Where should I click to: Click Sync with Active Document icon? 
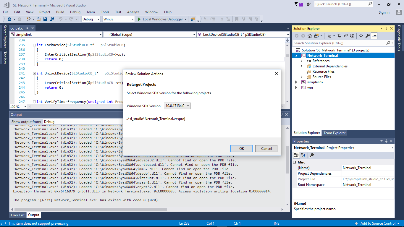click(x=339, y=36)
